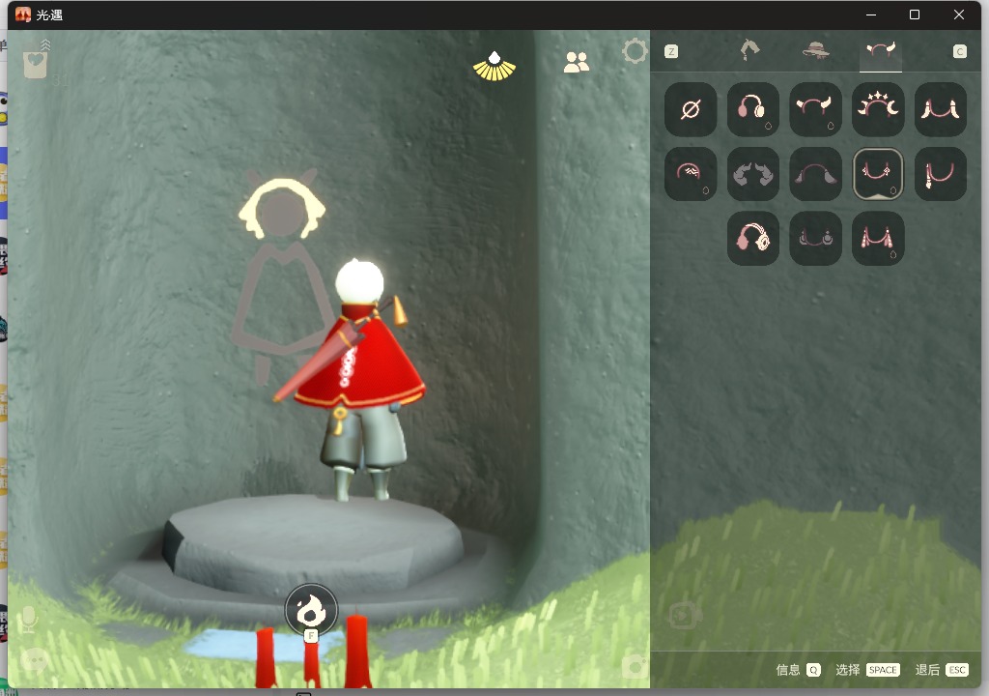Viewport: 989px width, 696px height.
Task: Choose the dark grey animal ears accessory
Action: point(752,174)
